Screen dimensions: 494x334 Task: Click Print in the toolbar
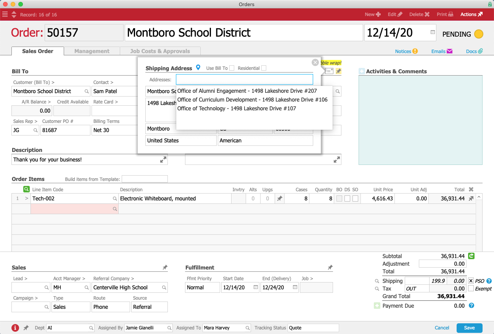[445, 15]
